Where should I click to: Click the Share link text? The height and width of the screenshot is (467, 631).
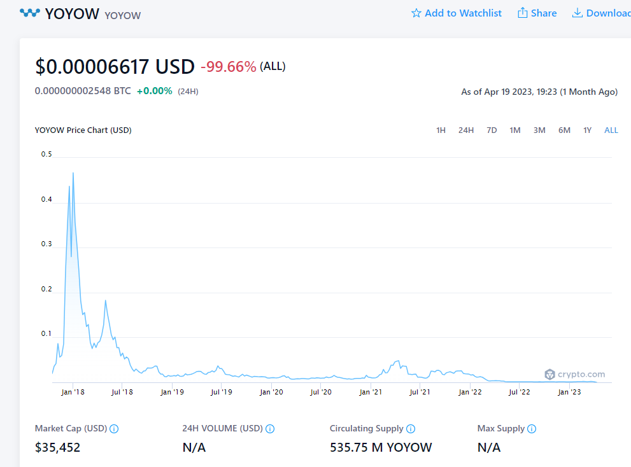pos(544,13)
